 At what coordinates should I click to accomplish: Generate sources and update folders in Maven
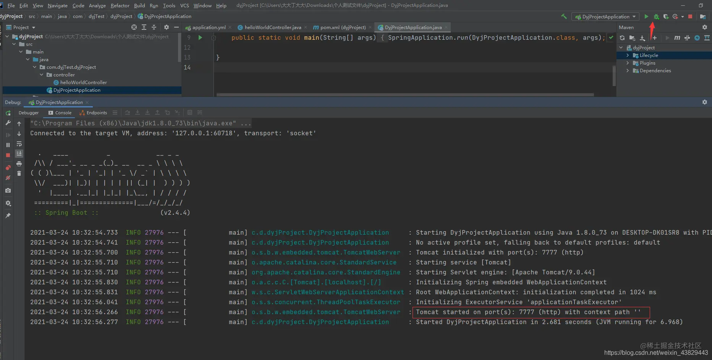coord(632,38)
